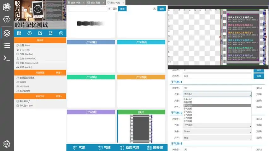Open the console terminal icon in left sidebar
Viewport: 269px width, 151px height.
click(7, 58)
